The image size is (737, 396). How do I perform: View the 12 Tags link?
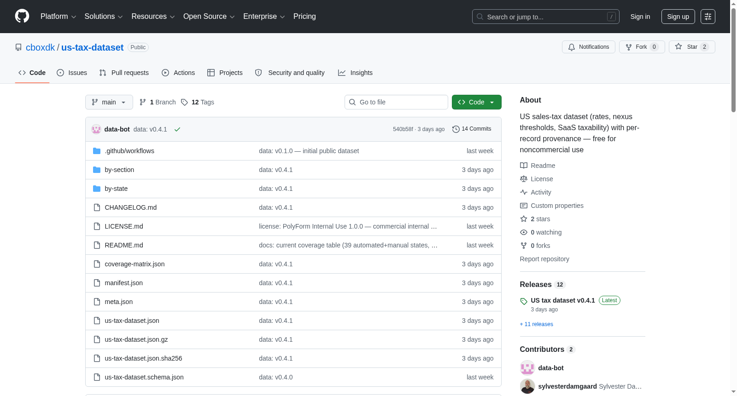[x=198, y=102]
